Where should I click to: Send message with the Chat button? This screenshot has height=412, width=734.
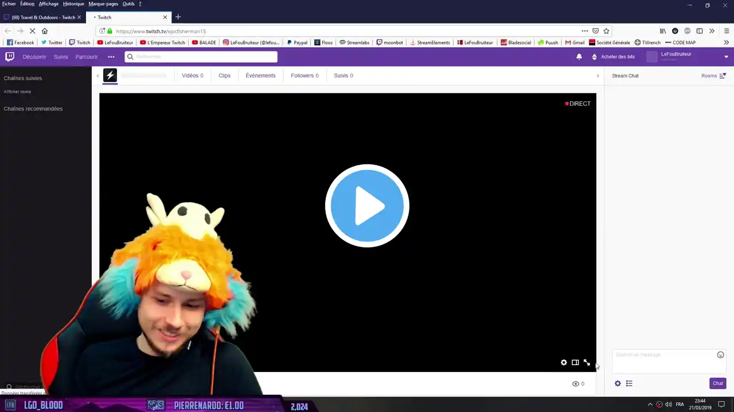point(718,383)
